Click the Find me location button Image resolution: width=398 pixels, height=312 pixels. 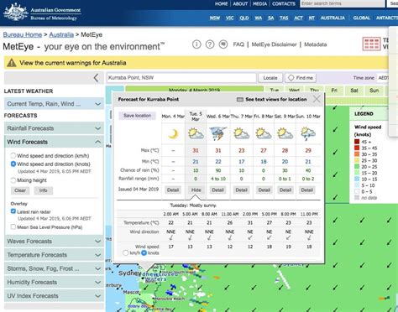coord(301,78)
